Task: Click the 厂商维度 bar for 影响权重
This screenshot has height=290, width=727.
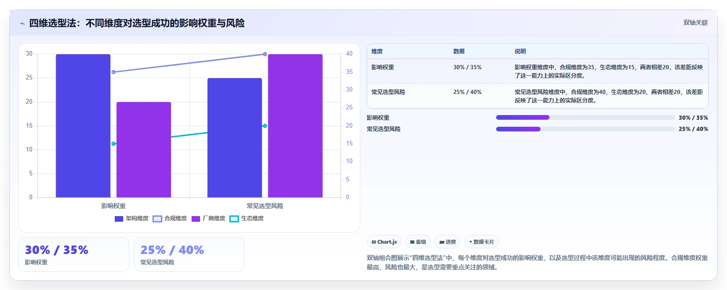Action: pos(144,150)
